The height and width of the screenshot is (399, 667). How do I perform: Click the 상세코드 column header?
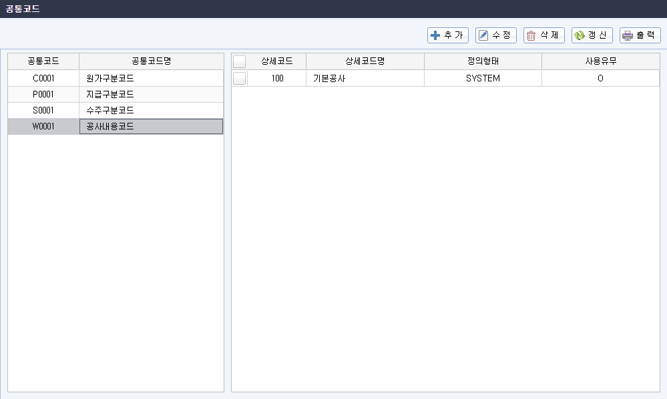point(277,61)
